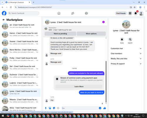This screenshot has height=118, width=147.
Task: Open Nikeeta's house for rent conversation
Action: point(21,101)
